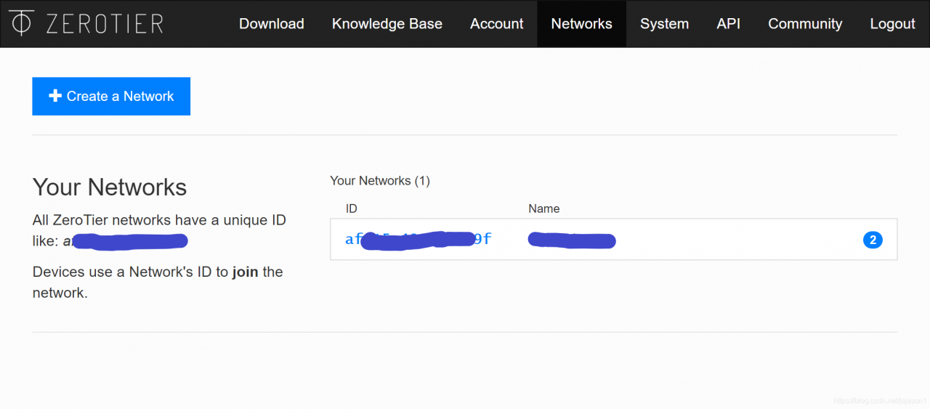The image size is (930, 409).
Task: Click the ZEROTIER wordmark in the header
Action: pos(104,24)
